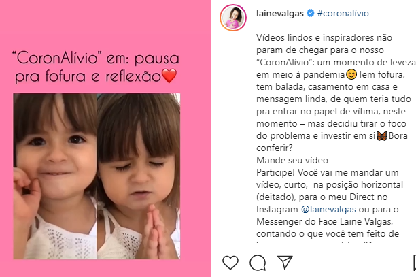This screenshot has height=277, width=416.
Task: Click the 'Mande seu vídeo' caption line
Action: point(292,160)
